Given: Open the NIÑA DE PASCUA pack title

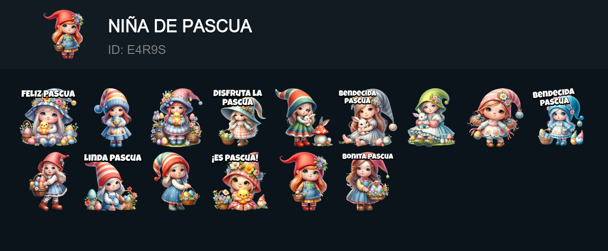Looking at the screenshot, I should (180, 26).
